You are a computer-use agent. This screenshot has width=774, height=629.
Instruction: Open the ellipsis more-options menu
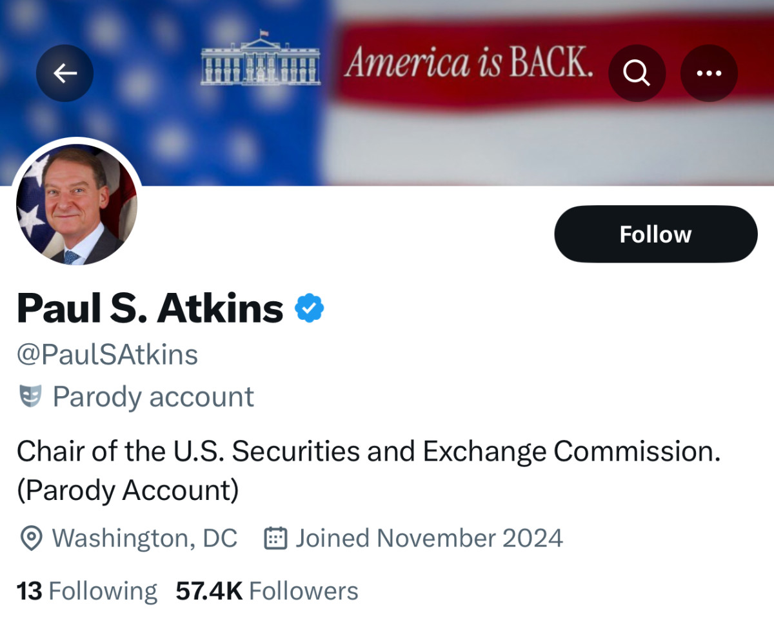coord(708,73)
